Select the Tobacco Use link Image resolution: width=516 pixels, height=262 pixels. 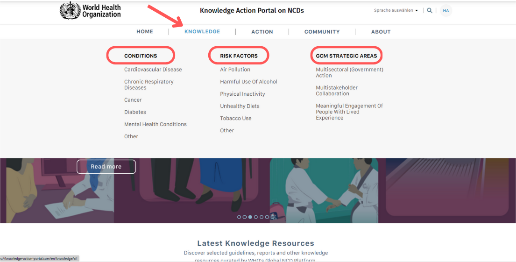pos(235,118)
